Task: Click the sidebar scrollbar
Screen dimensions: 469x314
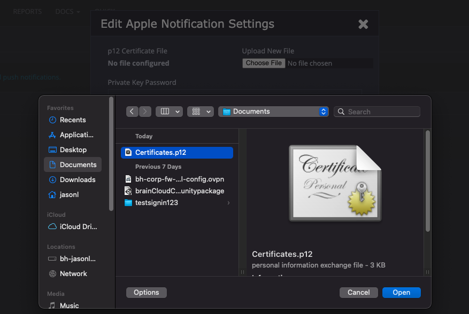Action: pyautogui.click(x=111, y=154)
